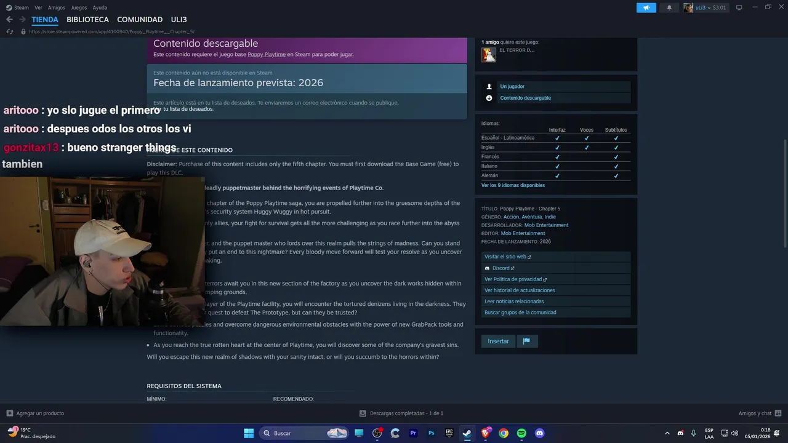This screenshot has height=443, width=788.
Task: Open Google Chrome from the taskbar
Action: (x=504, y=433)
